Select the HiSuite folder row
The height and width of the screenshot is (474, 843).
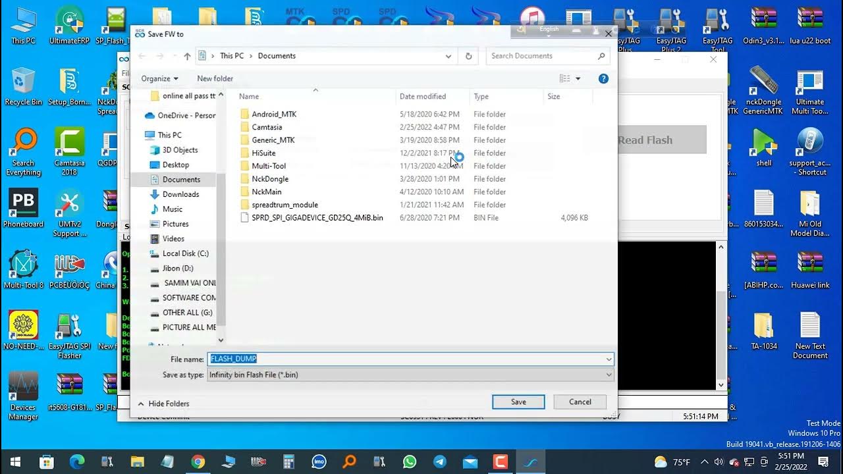tap(415, 153)
